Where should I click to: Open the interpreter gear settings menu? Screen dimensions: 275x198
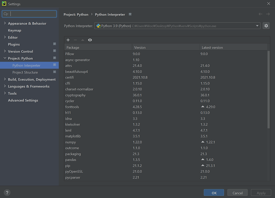tap(266, 26)
